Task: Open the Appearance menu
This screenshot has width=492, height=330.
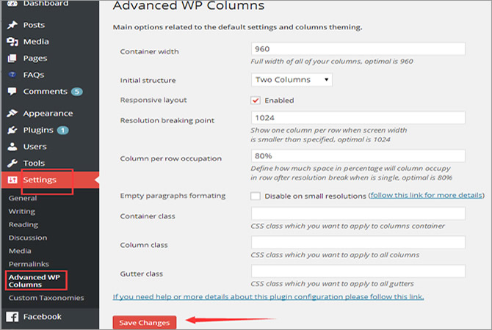Action: click(48, 114)
